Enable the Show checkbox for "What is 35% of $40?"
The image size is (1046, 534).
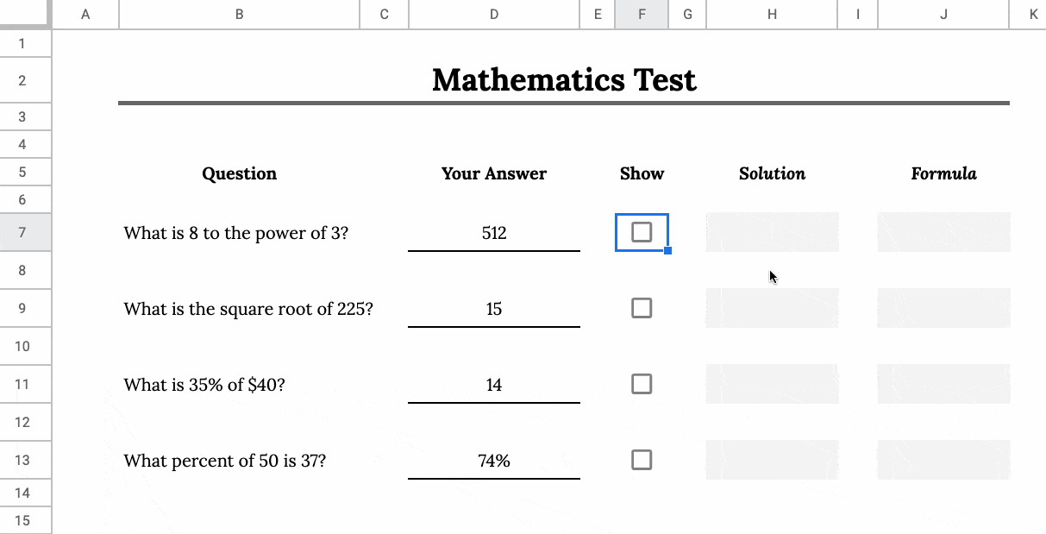pyautogui.click(x=642, y=384)
